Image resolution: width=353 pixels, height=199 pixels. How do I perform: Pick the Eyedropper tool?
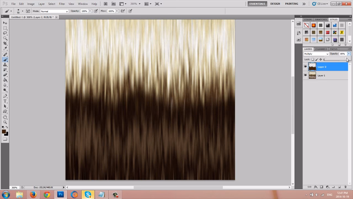(x=5, y=49)
